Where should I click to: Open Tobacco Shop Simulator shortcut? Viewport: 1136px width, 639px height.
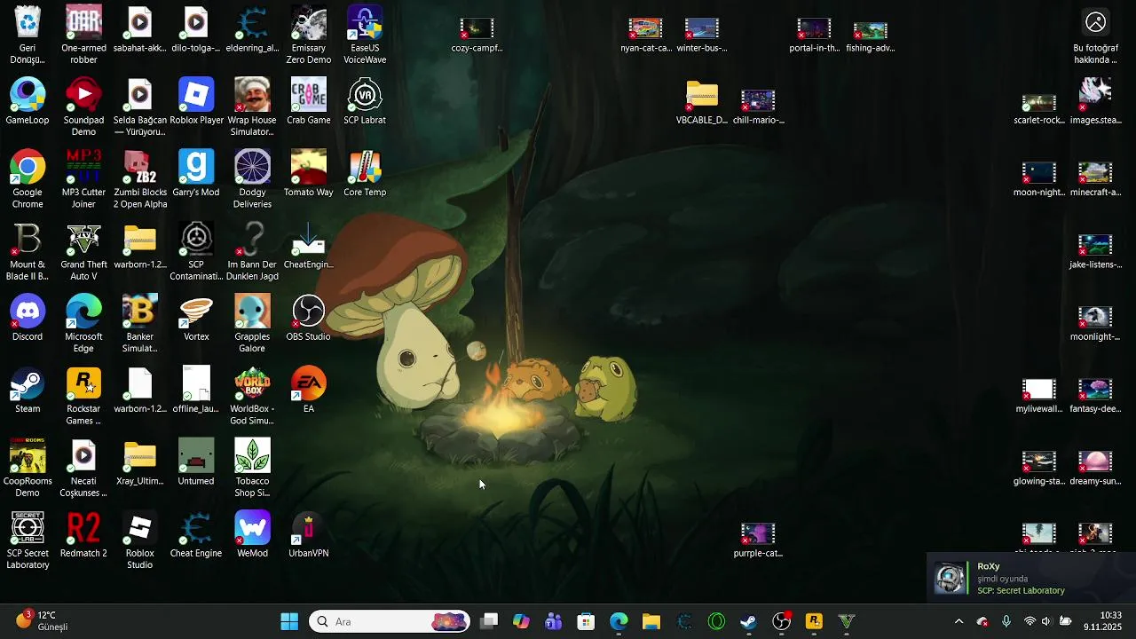pos(252,468)
